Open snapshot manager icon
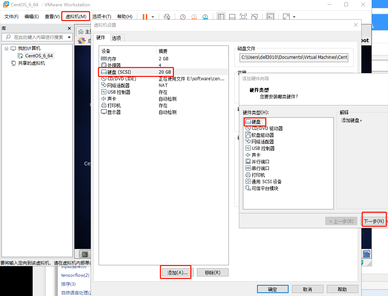Image resolution: width=388 pixels, height=296 pixels. pos(205,17)
